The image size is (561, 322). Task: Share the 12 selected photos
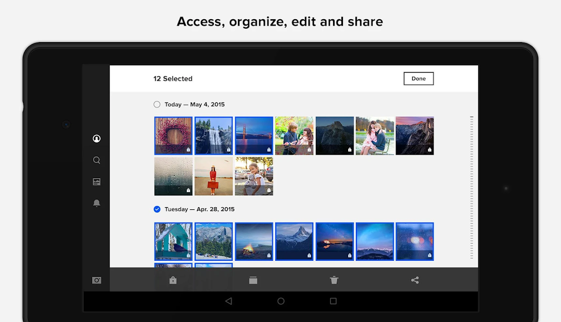point(414,280)
